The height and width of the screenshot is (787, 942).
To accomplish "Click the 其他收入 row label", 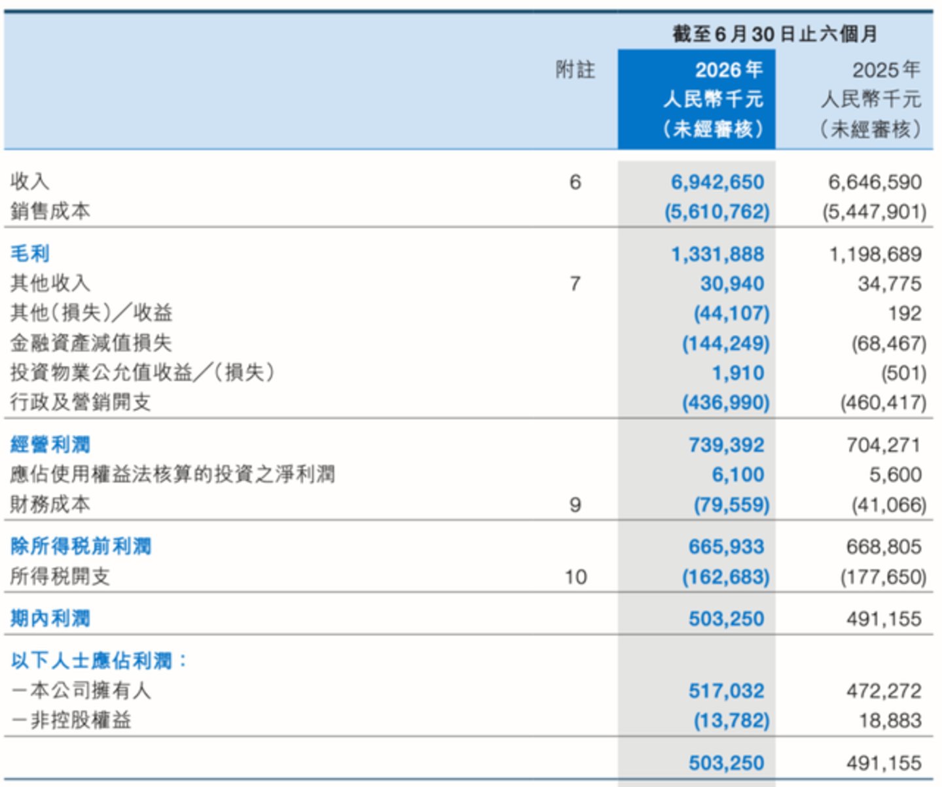I will pyautogui.click(x=50, y=283).
